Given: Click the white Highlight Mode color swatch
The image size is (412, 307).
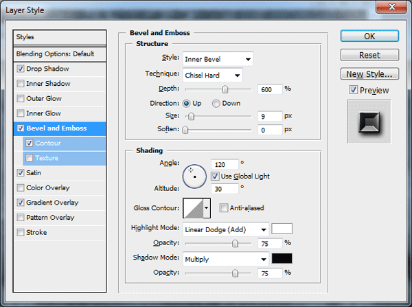Looking at the screenshot, I should tap(282, 229).
